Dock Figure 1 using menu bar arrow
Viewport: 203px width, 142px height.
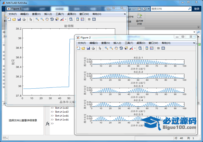point(125,14)
